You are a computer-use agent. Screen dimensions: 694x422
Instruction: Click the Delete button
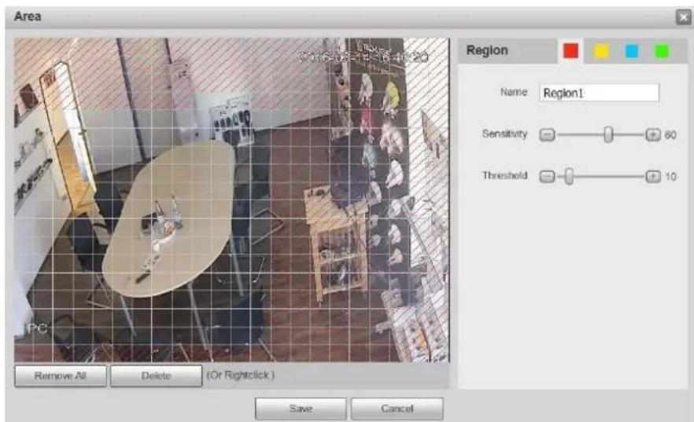(x=157, y=376)
